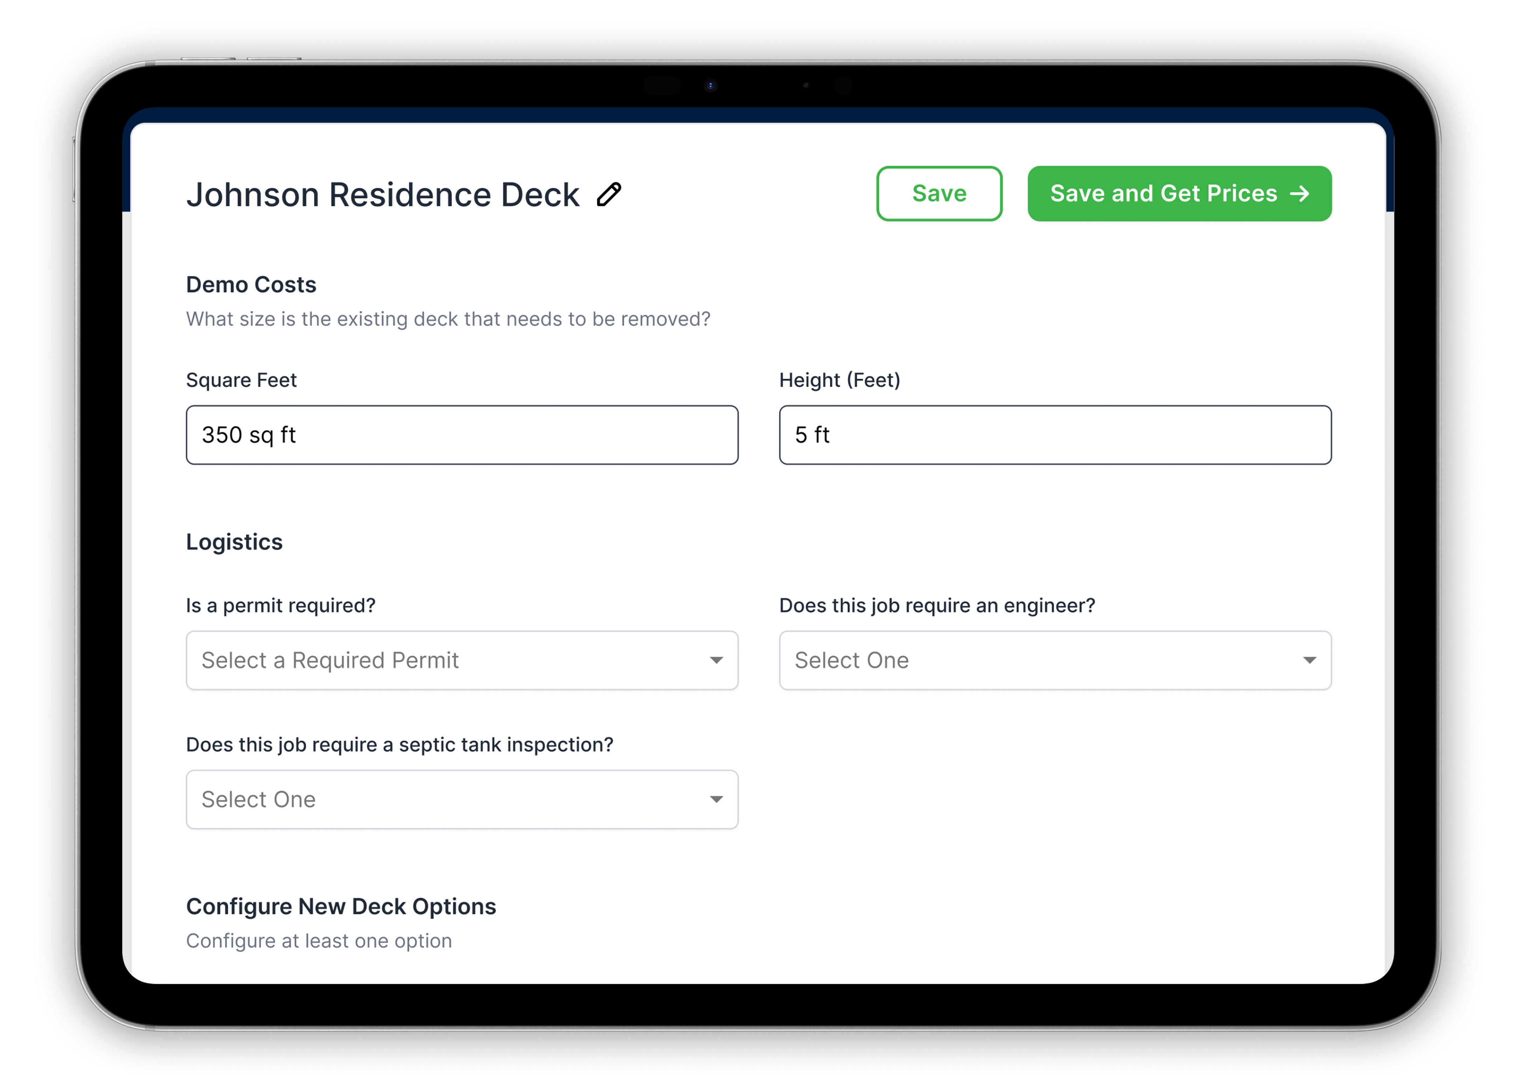Image resolution: width=1517 pixels, height=1090 pixels.
Task: Click the Configure New Deck Options heading
Action: click(x=341, y=906)
